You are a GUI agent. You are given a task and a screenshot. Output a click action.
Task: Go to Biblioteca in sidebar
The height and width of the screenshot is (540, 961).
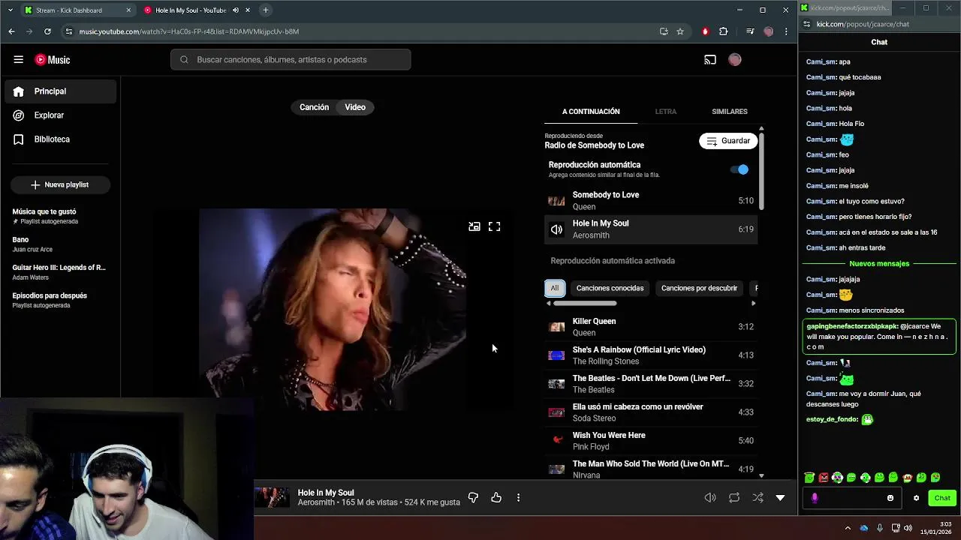(60, 139)
